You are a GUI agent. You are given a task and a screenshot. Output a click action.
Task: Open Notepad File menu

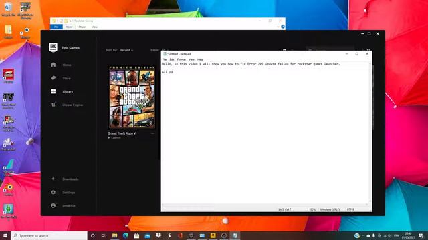click(x=165, y=59)
